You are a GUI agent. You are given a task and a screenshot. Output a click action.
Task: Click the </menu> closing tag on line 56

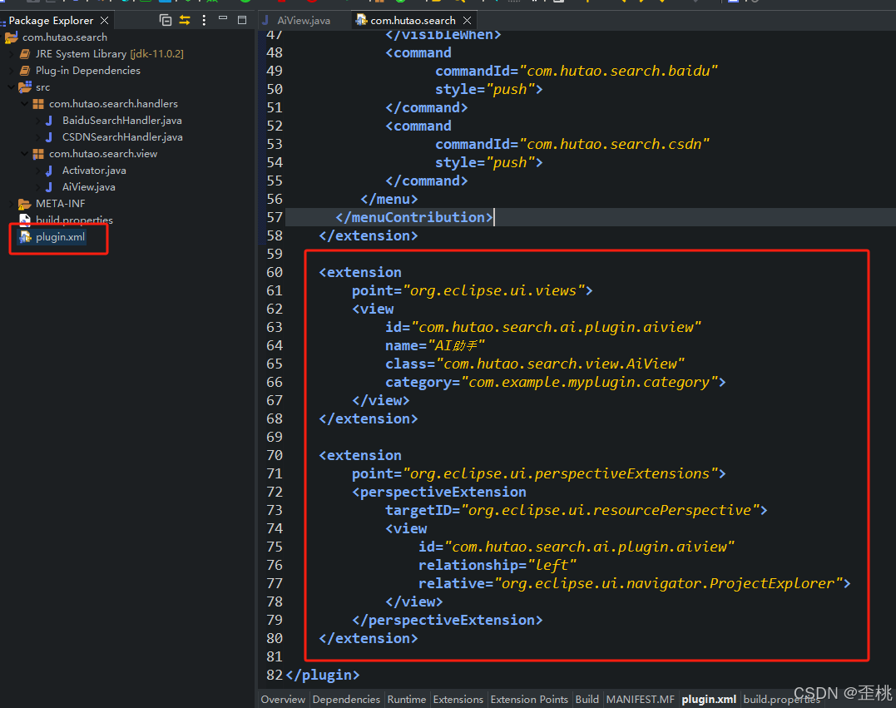389,199
